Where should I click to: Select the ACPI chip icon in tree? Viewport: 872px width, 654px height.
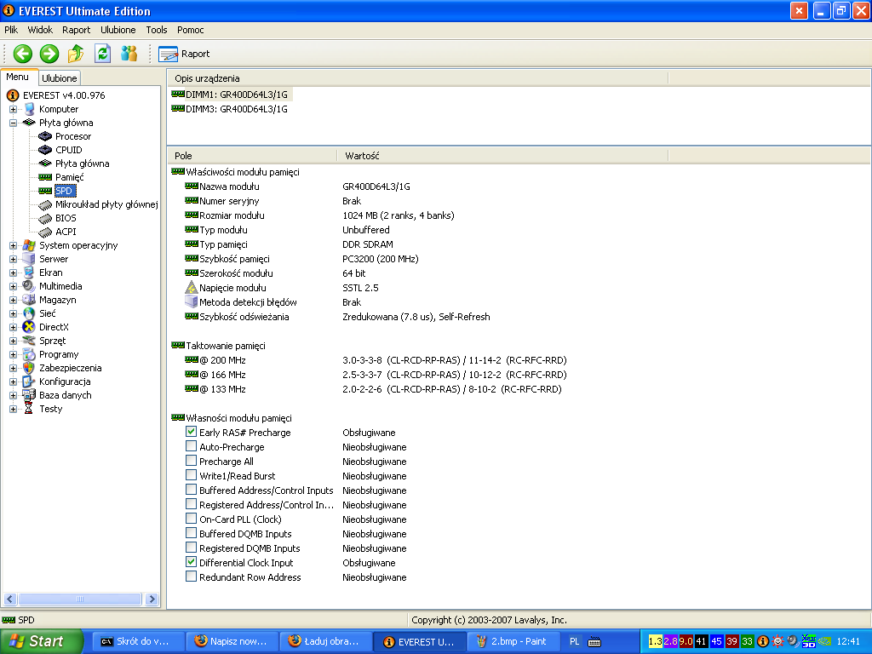tap(45, 232)
